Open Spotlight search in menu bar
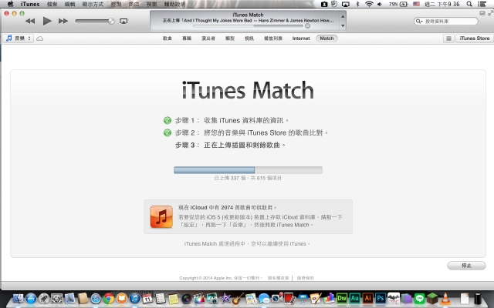 (469, 4)
